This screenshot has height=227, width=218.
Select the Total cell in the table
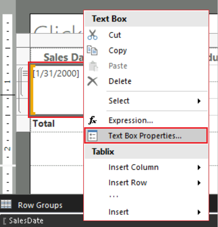tap(57, 124)
